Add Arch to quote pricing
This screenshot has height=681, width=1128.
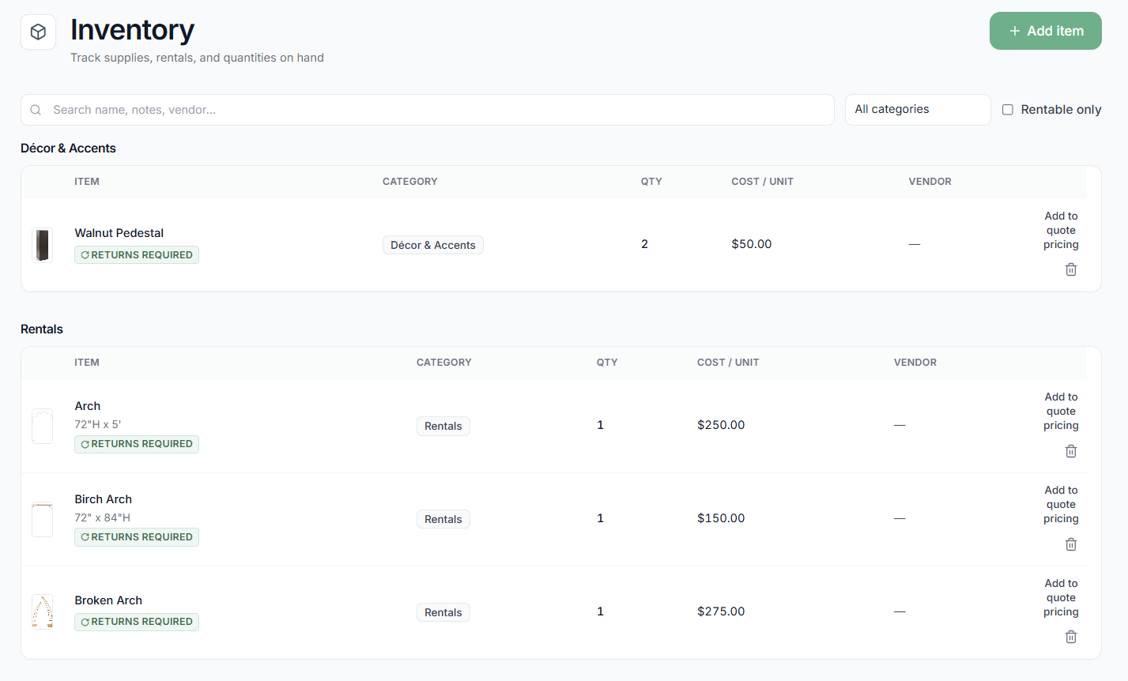(1061, 411)
